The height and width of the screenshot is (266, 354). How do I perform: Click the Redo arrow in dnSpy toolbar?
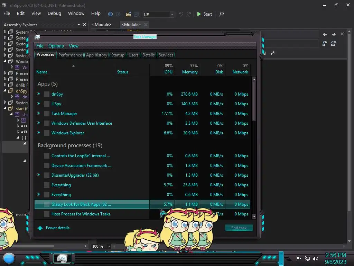(189, 14)
